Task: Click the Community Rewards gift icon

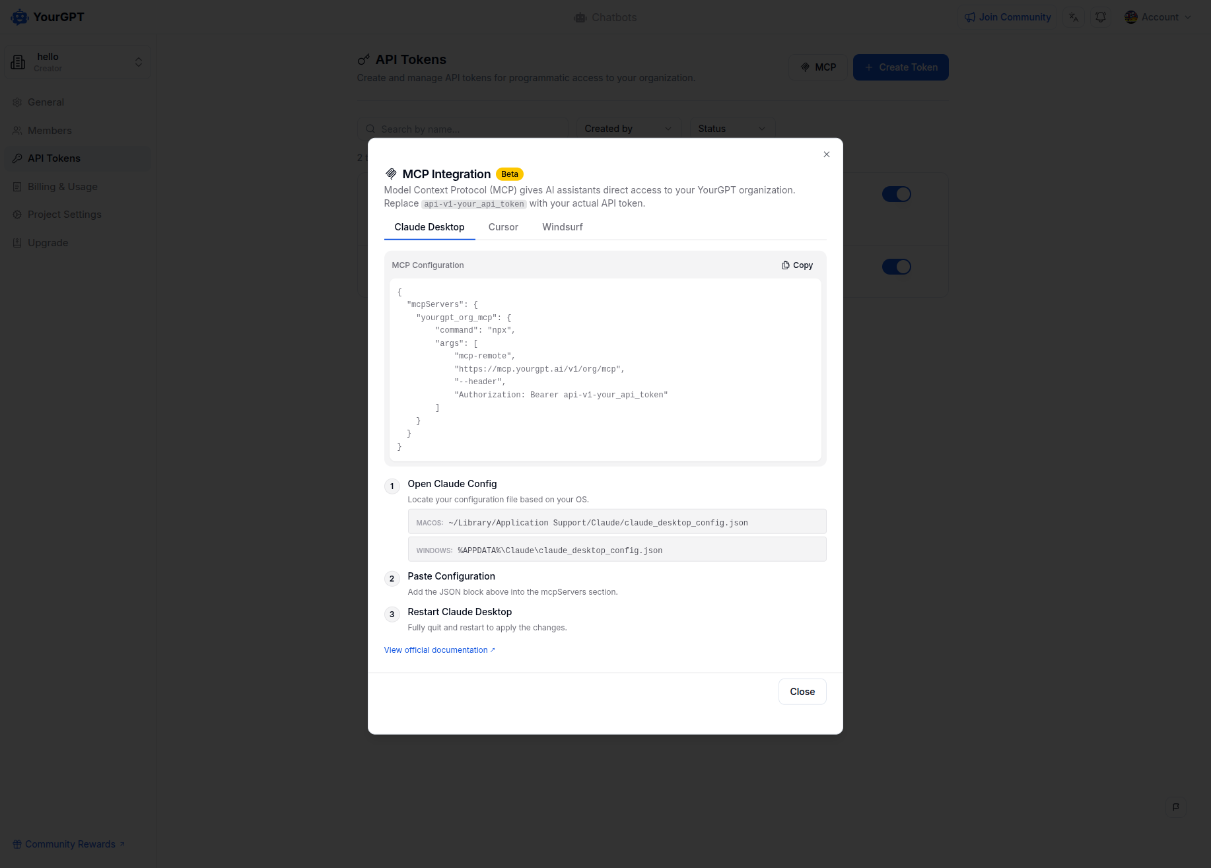Action: click(x=17, y=844)
